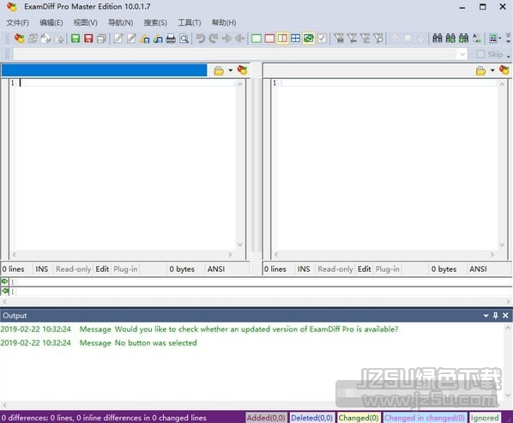Toggle Read-only mode in left status bar
The width and height of the screenshot is (513, 423).
pos(73,269)
